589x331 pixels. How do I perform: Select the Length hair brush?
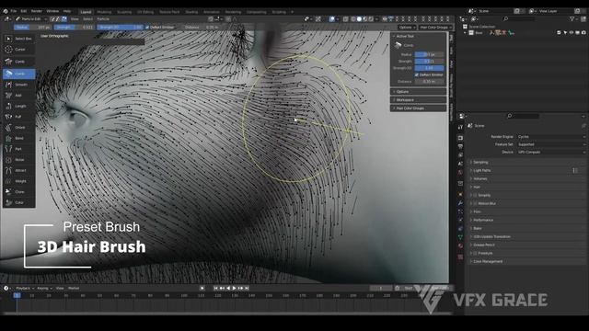coord(19,107)
